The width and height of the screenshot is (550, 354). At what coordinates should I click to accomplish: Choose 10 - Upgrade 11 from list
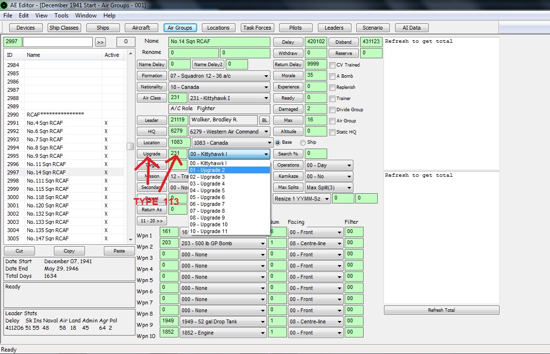point(230,232)
